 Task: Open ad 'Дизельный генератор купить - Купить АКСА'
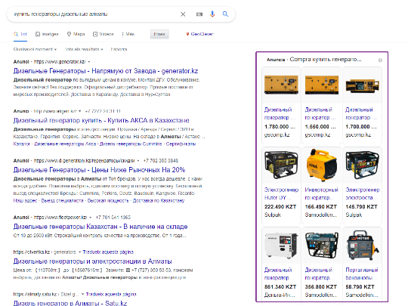[101, 120]
